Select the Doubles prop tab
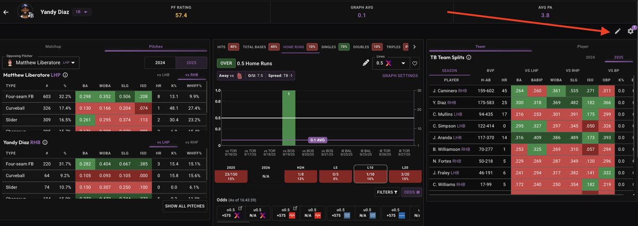Viewport: 638px width, 226px height. (x=367, y=47)
